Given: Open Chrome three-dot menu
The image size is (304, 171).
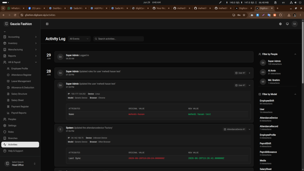Looking at the screenshot, I should (x=300, y=15).
